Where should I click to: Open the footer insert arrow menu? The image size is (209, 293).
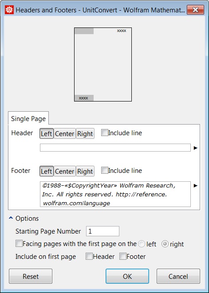[196, 186]
